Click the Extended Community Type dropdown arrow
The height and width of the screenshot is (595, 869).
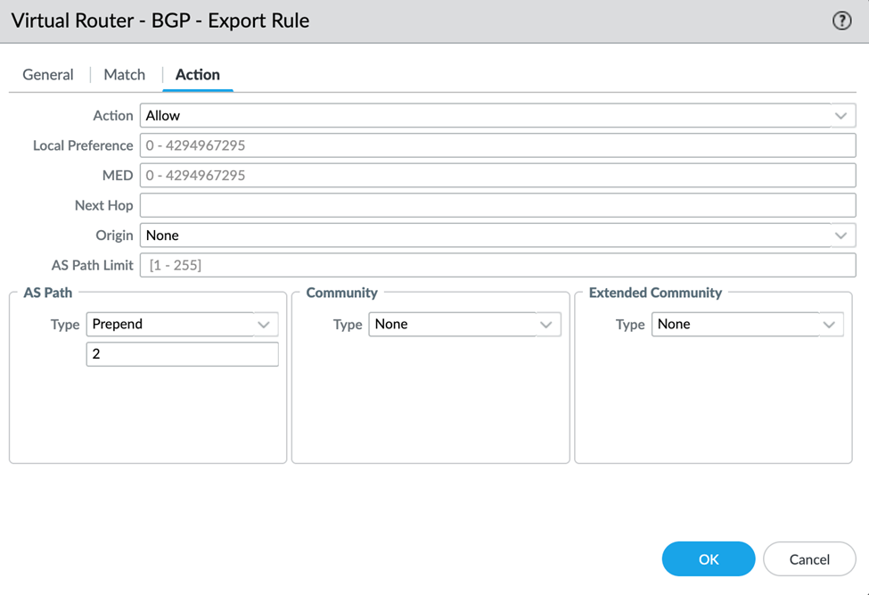(x=829, y=324)
